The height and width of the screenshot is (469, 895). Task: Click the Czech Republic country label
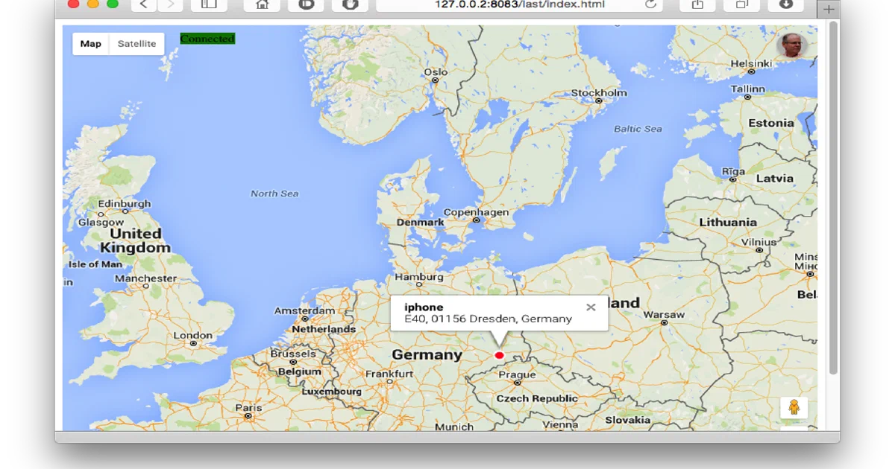tap(537, 398)
